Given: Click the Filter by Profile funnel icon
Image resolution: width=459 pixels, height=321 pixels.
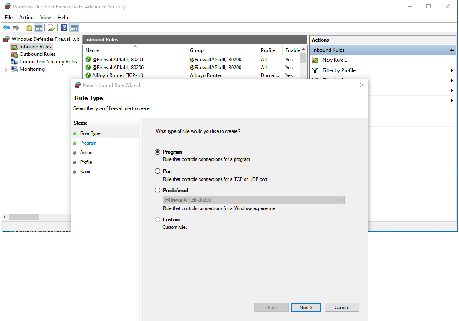Looking at the screenshot, I should (x=315, y=70).
